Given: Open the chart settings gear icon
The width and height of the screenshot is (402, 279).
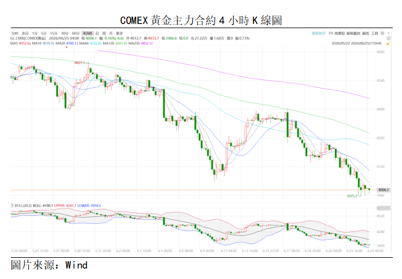Looking at the screenshot, I should [382, 33].
